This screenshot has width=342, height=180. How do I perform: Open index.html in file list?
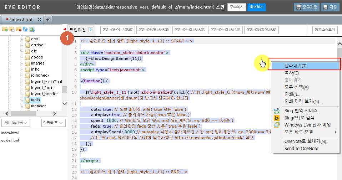pos(10,133)
